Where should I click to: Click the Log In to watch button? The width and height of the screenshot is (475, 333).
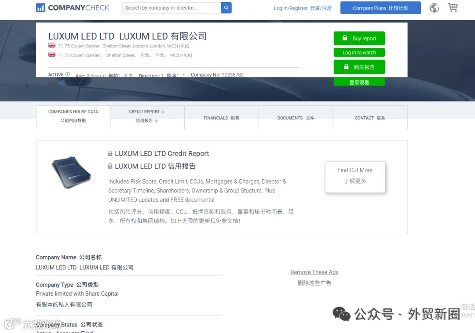tap(359, 53)
